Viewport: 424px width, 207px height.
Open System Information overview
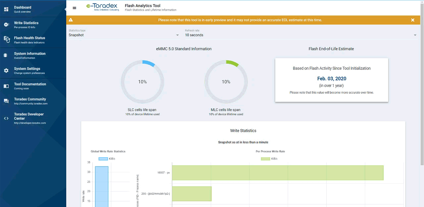(x=33, y=55)
